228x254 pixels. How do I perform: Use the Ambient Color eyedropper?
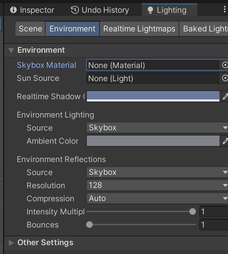pyautogui.click(x=225, y=141)
